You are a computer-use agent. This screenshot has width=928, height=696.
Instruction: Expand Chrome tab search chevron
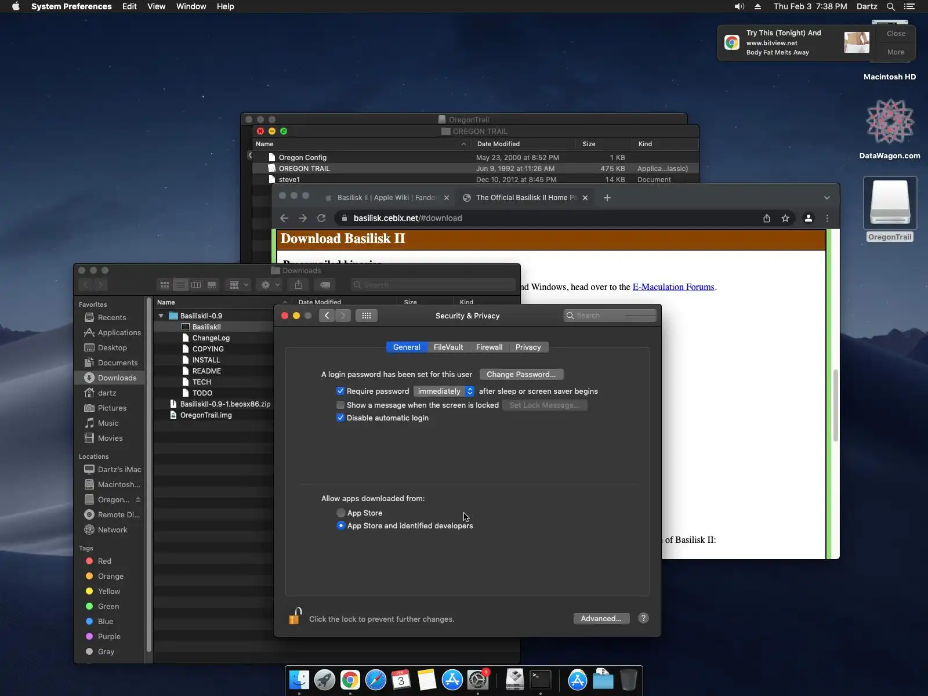(827, 198)
